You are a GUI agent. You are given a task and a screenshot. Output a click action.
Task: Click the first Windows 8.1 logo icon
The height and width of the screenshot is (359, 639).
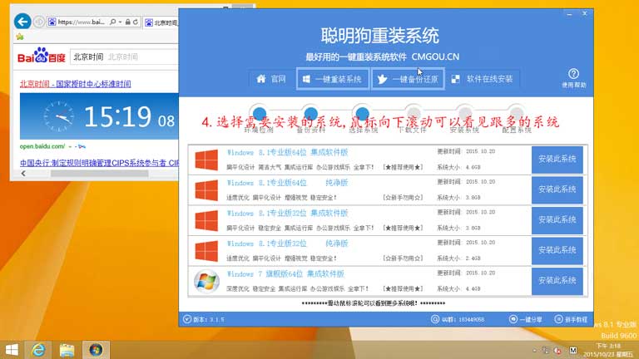[x=206, y=160]
